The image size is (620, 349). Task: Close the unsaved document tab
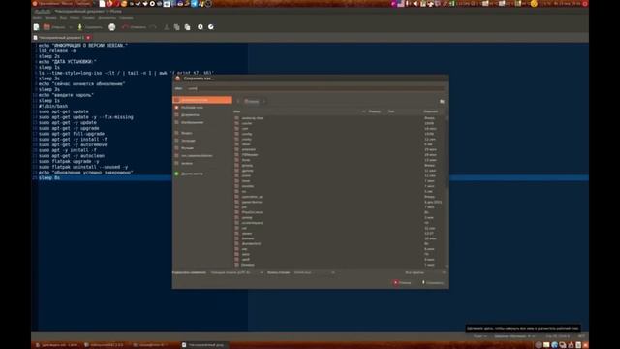88,38
